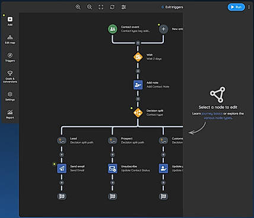Open the Triggers sidebar item
254x218 pixels.
(x=10, y=57)
